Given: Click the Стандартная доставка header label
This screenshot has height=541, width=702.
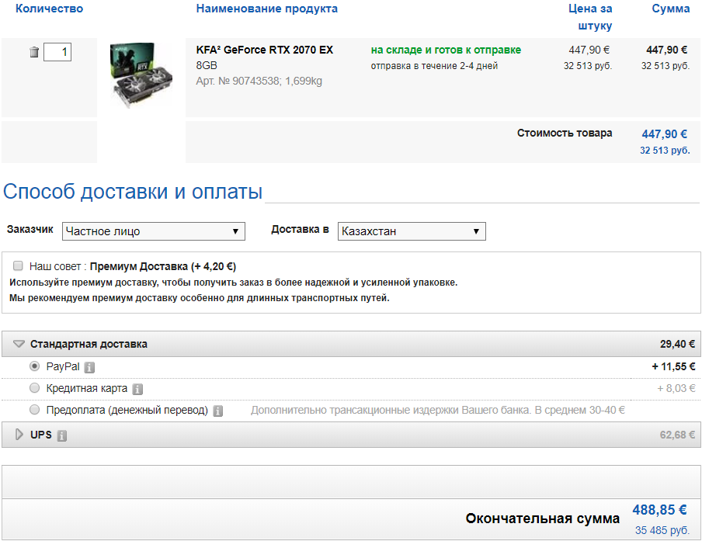Looking at the screenshot, I should tap(89, 344).
